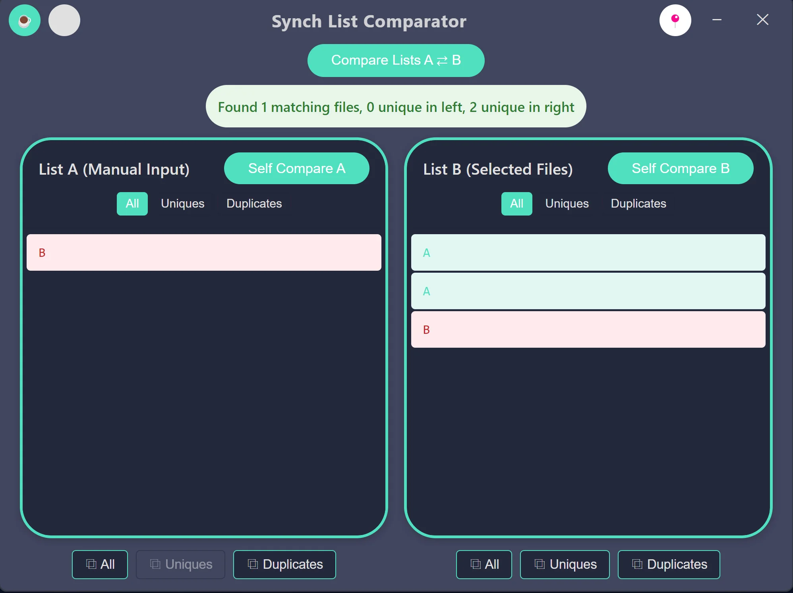
Task: Run Self Compare B
Action: coord(680,168)
